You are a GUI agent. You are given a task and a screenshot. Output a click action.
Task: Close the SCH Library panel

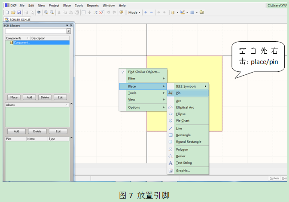point(71,25)
